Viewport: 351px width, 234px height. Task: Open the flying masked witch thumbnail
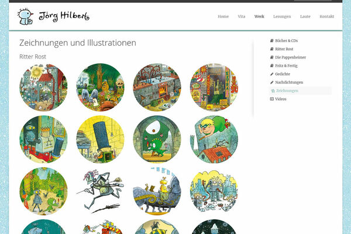pyautogui.click(x=214, y=139)
